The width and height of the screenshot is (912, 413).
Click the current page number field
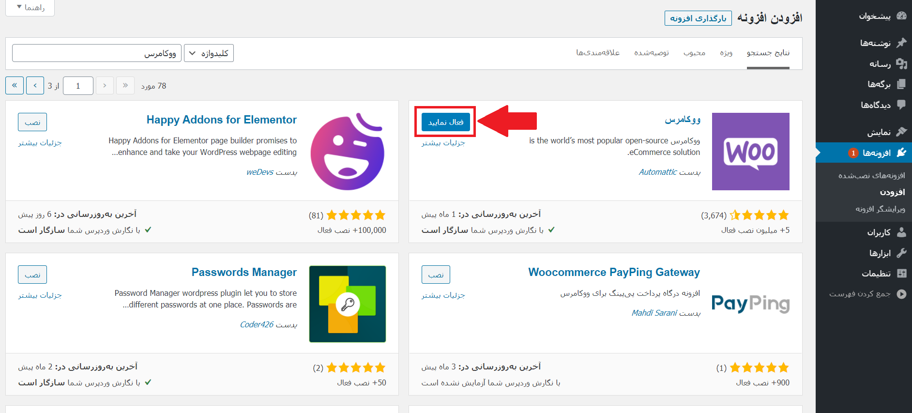click(x=78, y=86)
